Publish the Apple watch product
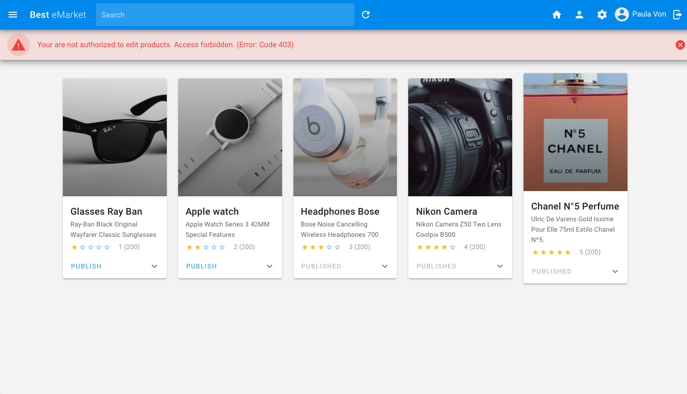 (201, 266)
